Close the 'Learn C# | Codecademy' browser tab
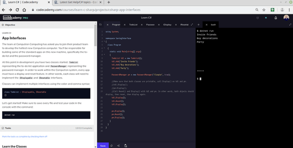293x148 pixels. pyautogui.click(x=49, y=2)
